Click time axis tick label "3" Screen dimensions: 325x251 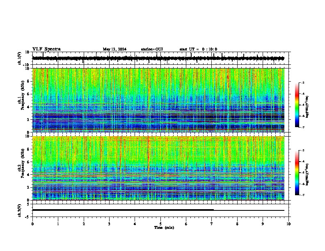109,224
